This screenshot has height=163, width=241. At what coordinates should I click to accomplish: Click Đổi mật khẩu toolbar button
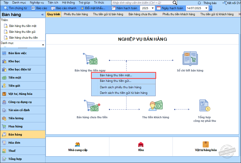93,8
